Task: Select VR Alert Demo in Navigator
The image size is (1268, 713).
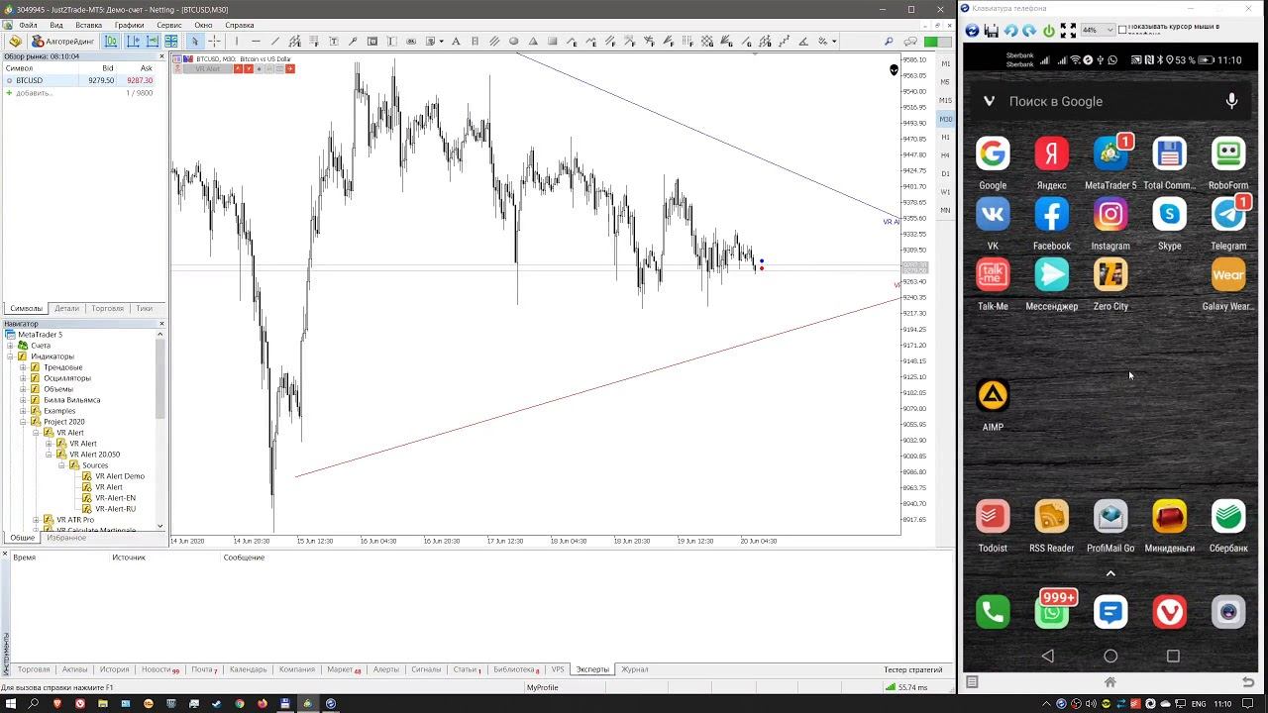Action: [x=120, y=476]
